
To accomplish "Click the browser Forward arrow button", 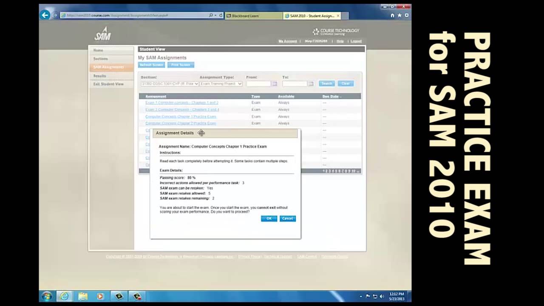I will point(55,15).
